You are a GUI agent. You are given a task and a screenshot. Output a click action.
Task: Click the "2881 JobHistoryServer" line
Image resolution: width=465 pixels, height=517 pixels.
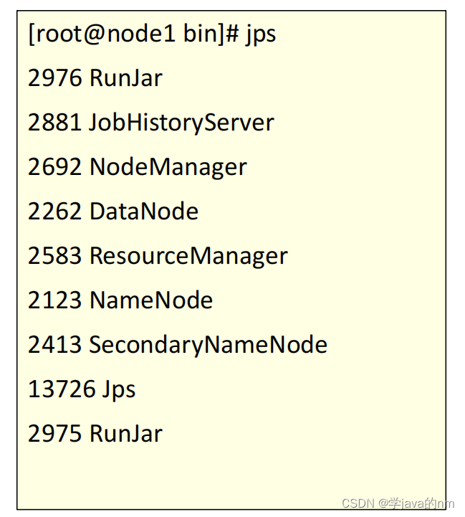pos(151,123)
